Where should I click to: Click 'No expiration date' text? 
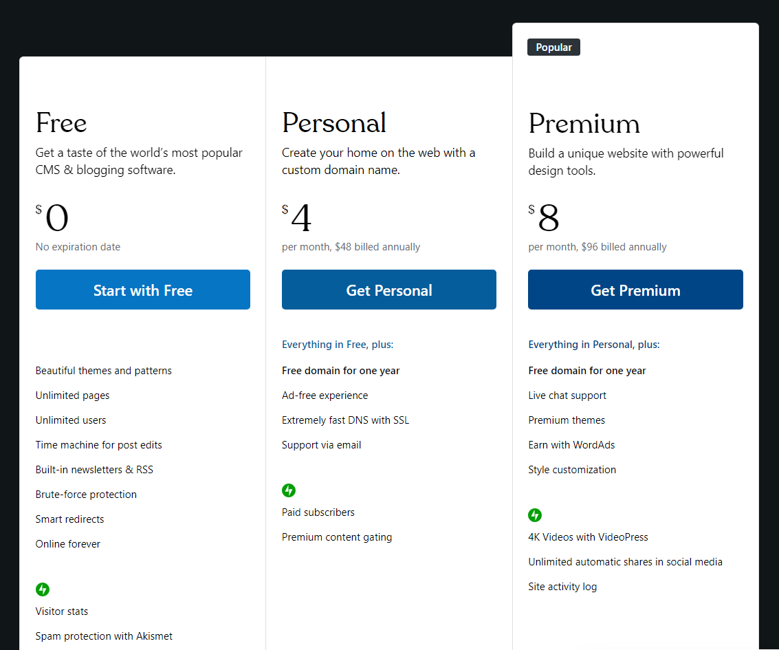[78, 247]
